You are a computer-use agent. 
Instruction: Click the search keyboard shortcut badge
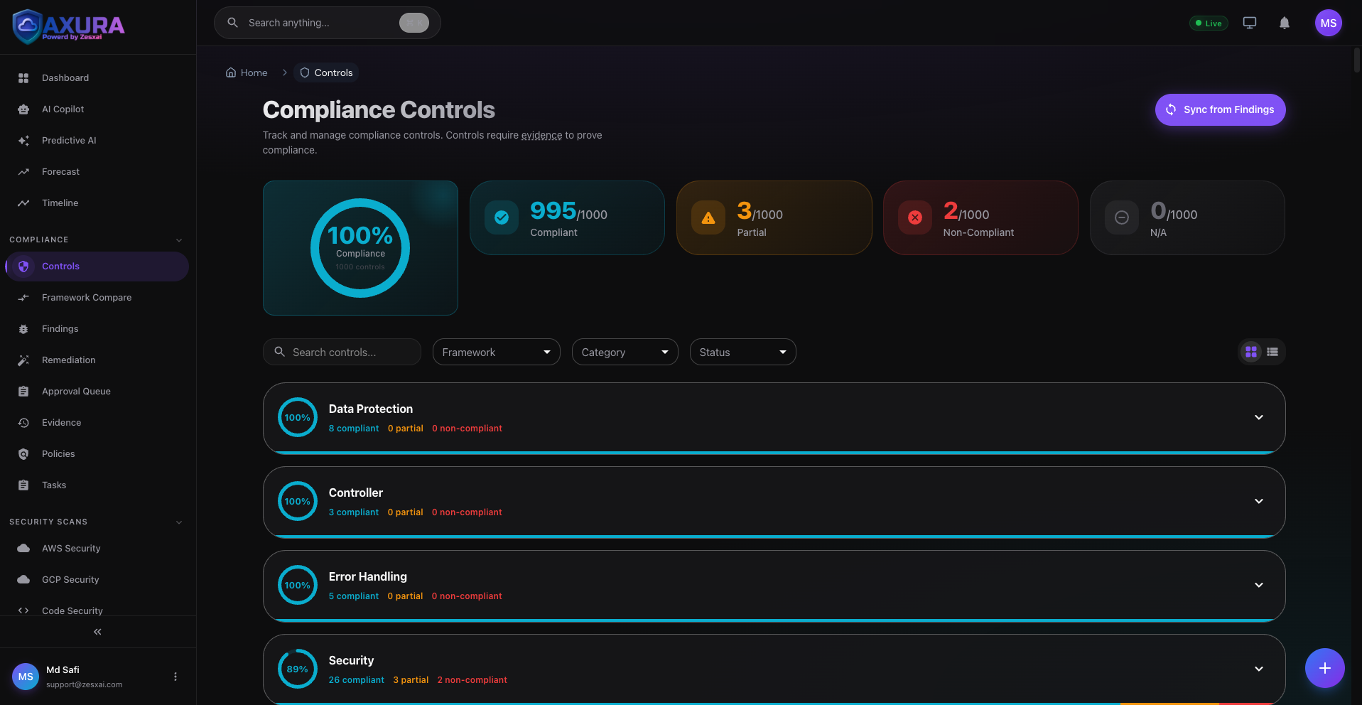pyautogui.click(x=414, y=23)
